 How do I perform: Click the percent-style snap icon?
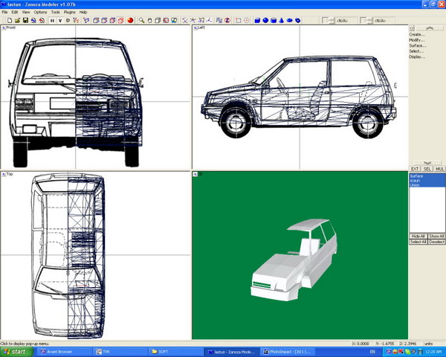219,21
